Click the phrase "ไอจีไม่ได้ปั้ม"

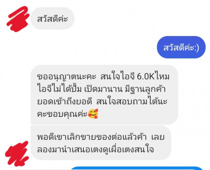[x=59, y=89]
